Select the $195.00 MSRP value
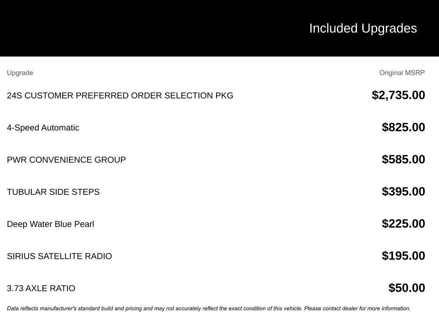Image resolution: width=439 pixels, height=329 pixels. click(x=403, y=256)
